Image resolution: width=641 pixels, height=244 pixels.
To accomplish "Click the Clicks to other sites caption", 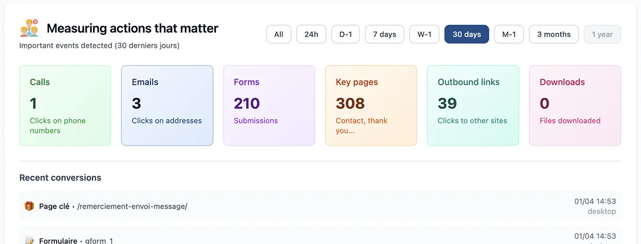I will click(473, 121).
